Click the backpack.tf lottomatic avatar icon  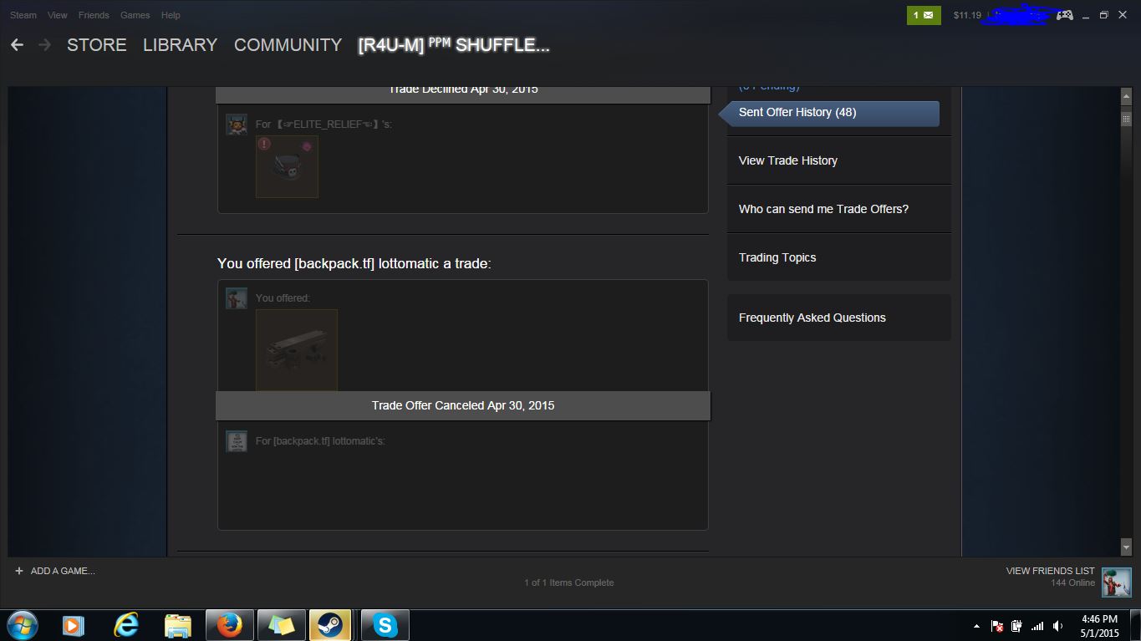[x=237, y=441]
